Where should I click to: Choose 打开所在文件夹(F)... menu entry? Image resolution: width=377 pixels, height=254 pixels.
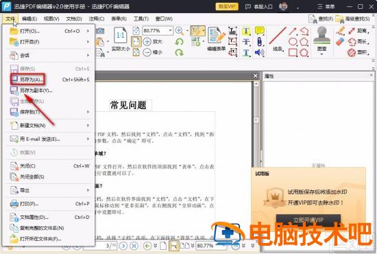48,239
